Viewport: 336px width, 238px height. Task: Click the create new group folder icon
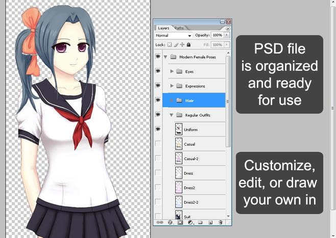[x=200, y=223]
